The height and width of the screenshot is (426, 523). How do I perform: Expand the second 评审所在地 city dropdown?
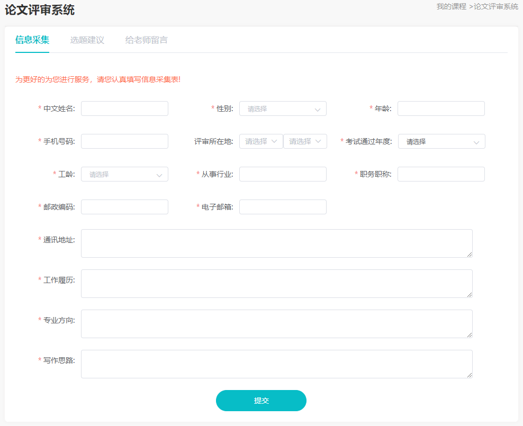click(305, 141)
